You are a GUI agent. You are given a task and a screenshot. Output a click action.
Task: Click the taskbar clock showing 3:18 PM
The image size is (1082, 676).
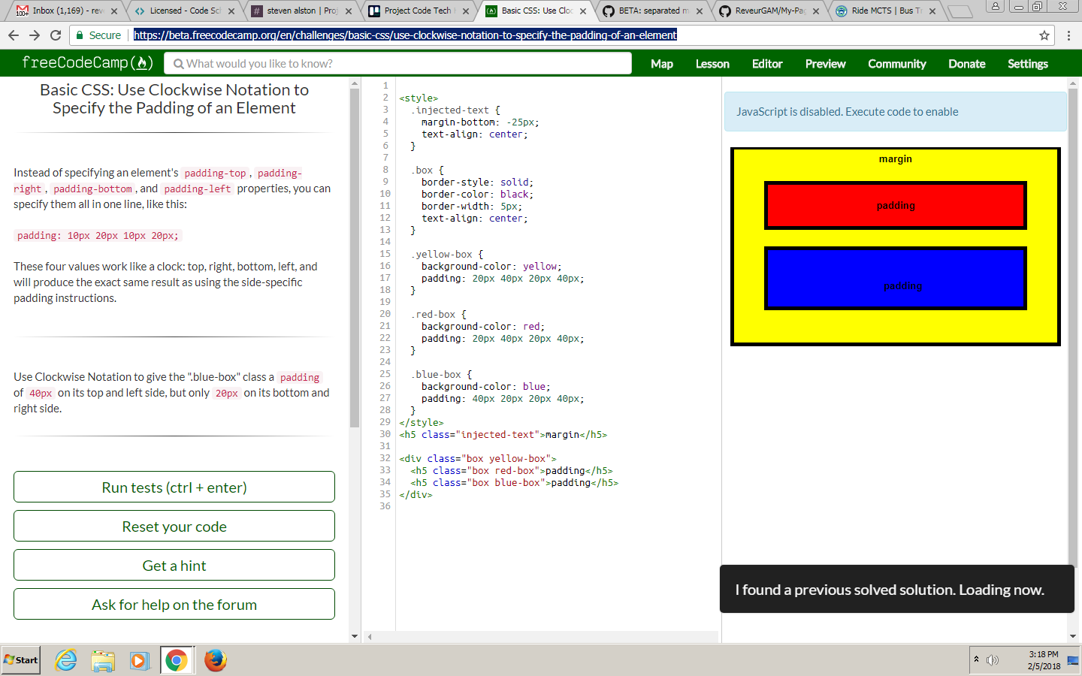[x=1044, y=660]
